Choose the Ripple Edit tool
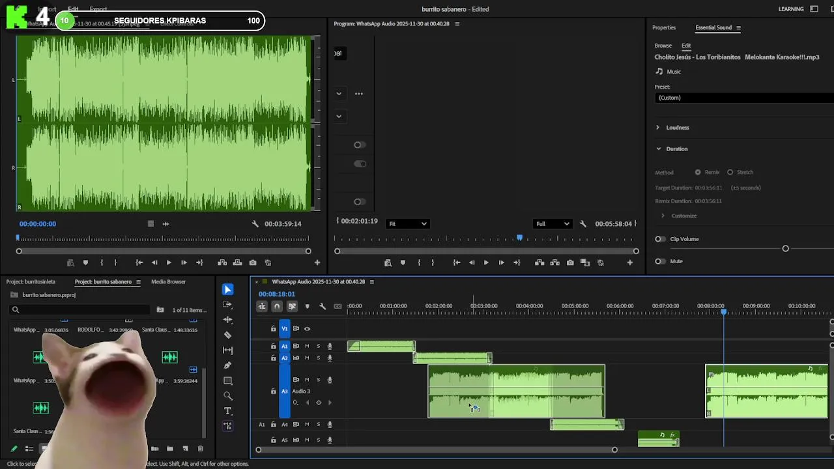This screenshot has width=834, height=469. tap(227, 320)
